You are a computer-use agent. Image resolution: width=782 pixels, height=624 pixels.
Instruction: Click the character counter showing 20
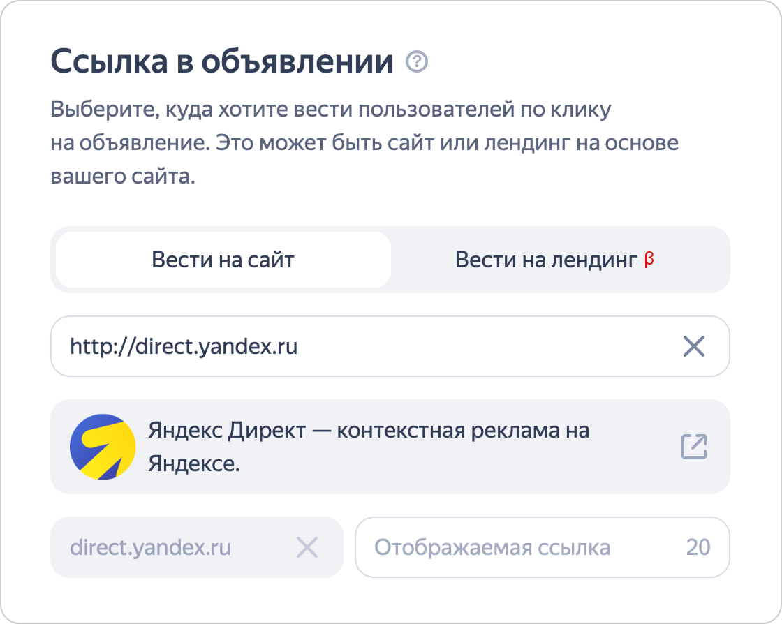(698, 547)
